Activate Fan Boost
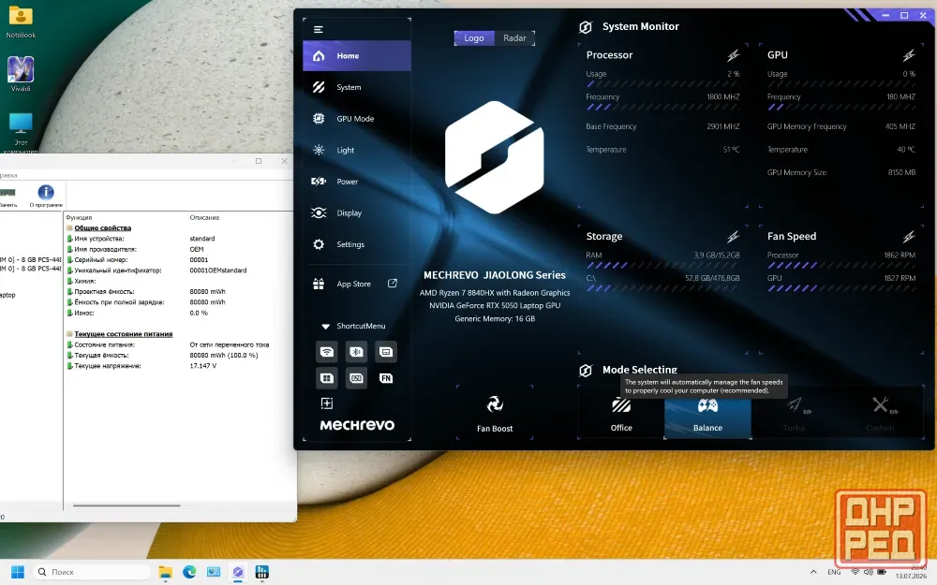The image size is (937, 585). (x=495, y=413)
